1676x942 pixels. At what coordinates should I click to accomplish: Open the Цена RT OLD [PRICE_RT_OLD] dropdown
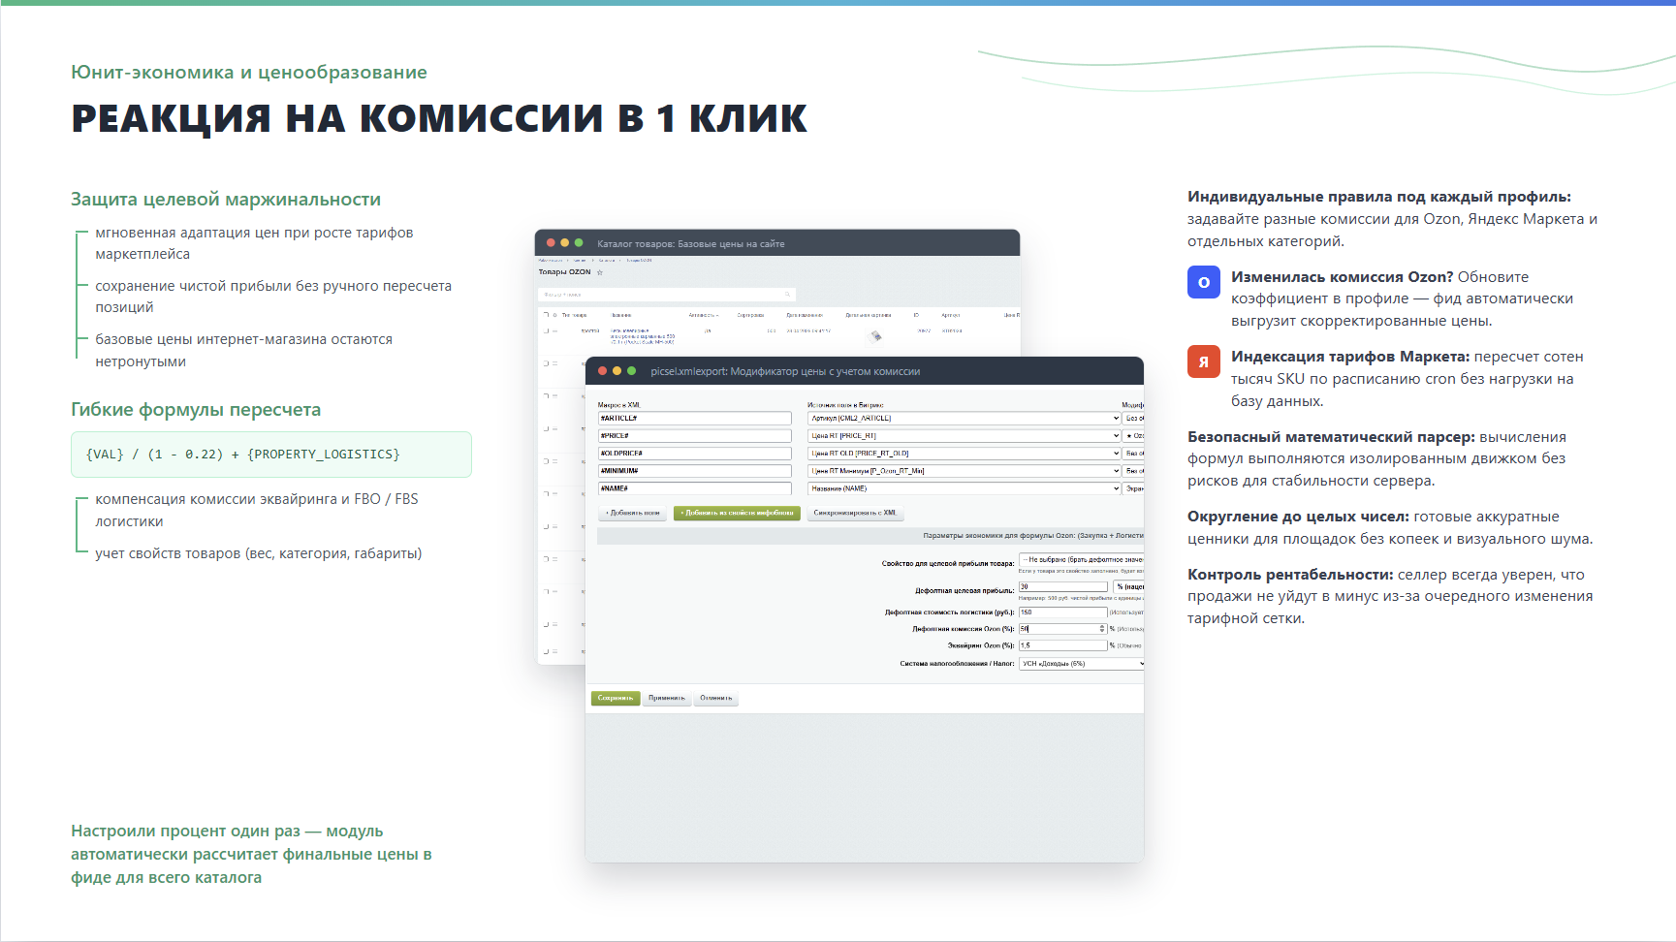tap(964, 454)
